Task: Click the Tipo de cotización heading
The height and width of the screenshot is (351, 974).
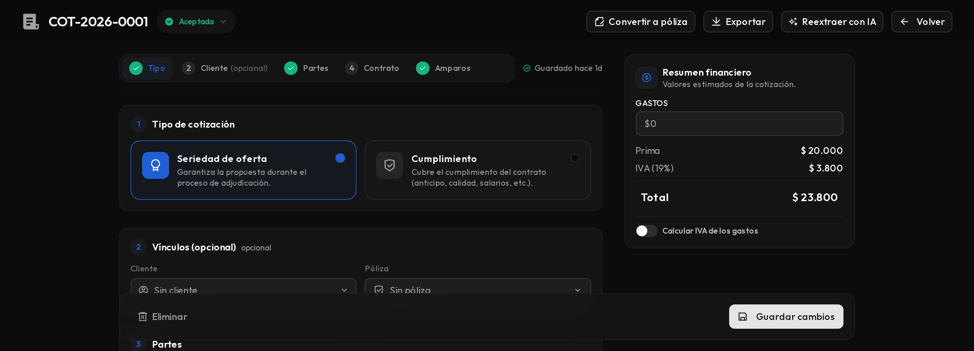Action: pos(193,124)
